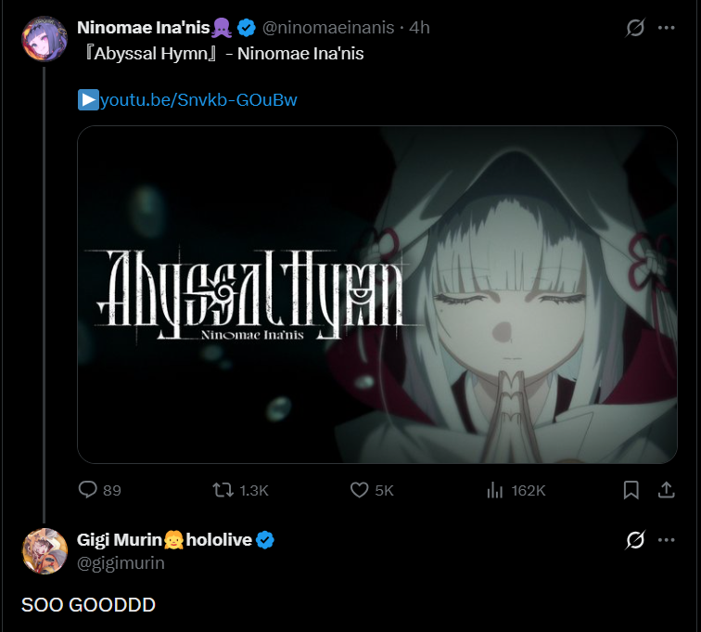
Task: Repost the tweet with 1.3K retweets
Action: pyautogui.click(x=223, y=490)
